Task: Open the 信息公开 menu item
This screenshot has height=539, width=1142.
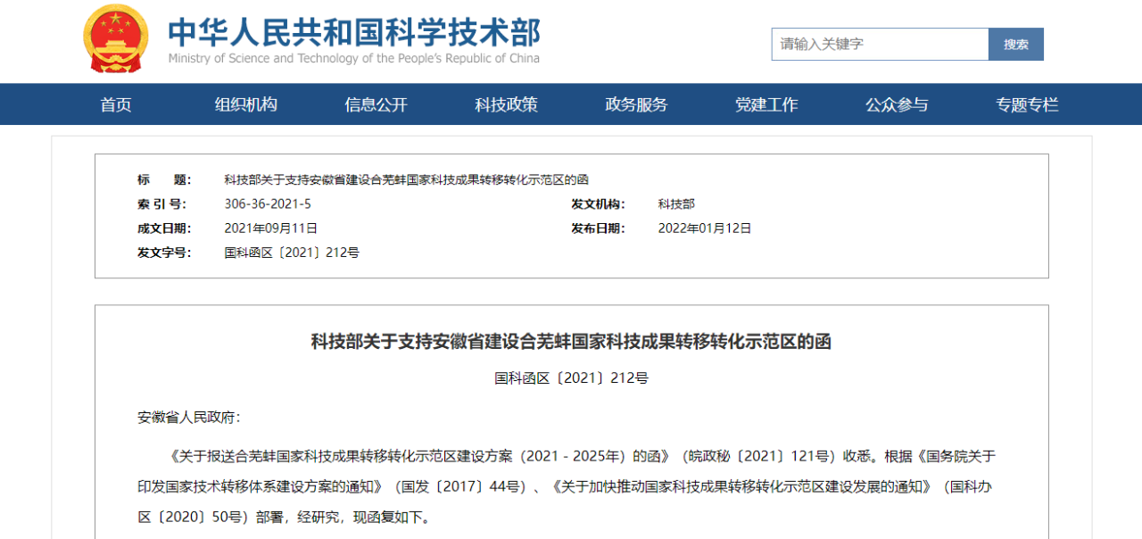Action: tap(376, 104)
